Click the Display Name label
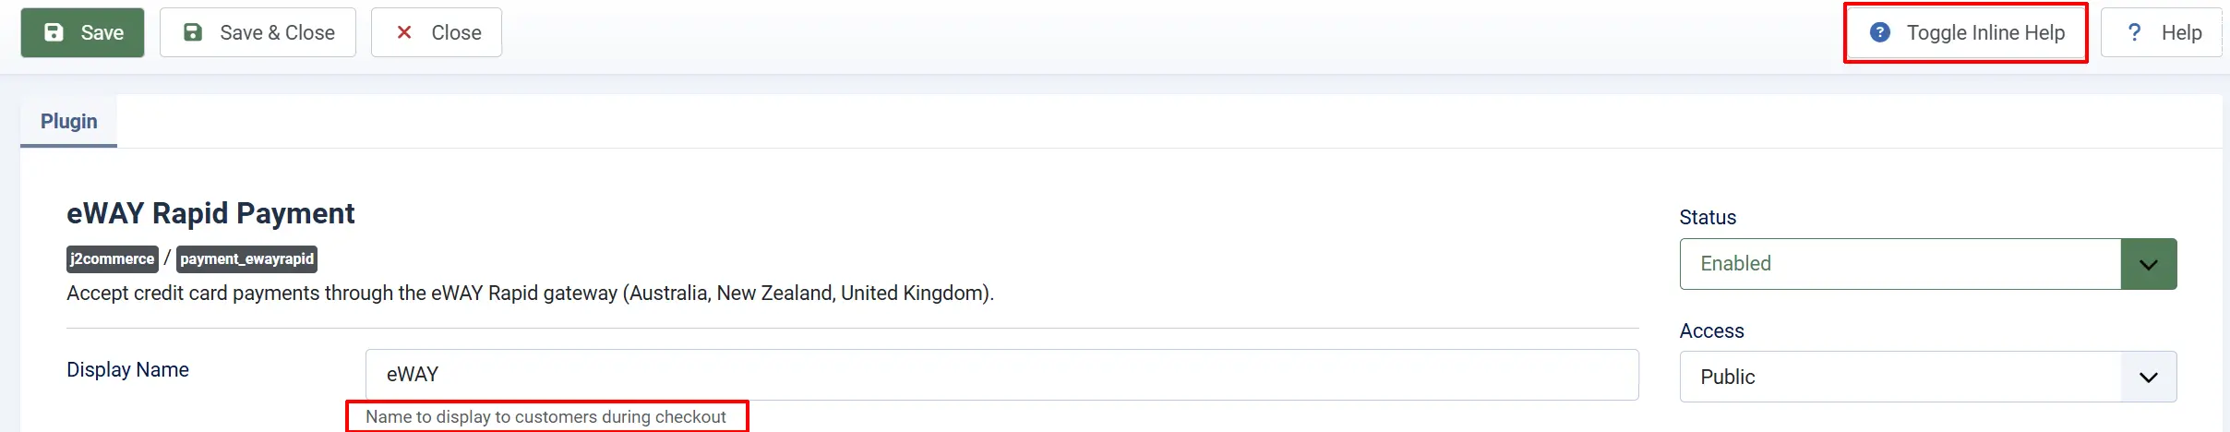 (x=127, y=370)
